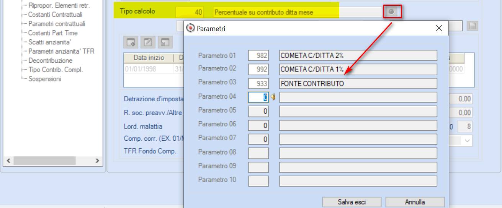Select the 01/01/1998 grid cell
The image size is (502, 208).
(149, 69)
